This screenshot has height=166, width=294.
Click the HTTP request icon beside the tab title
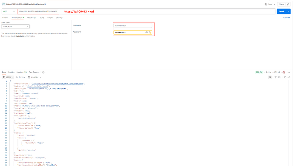click(x=3, y=4)
